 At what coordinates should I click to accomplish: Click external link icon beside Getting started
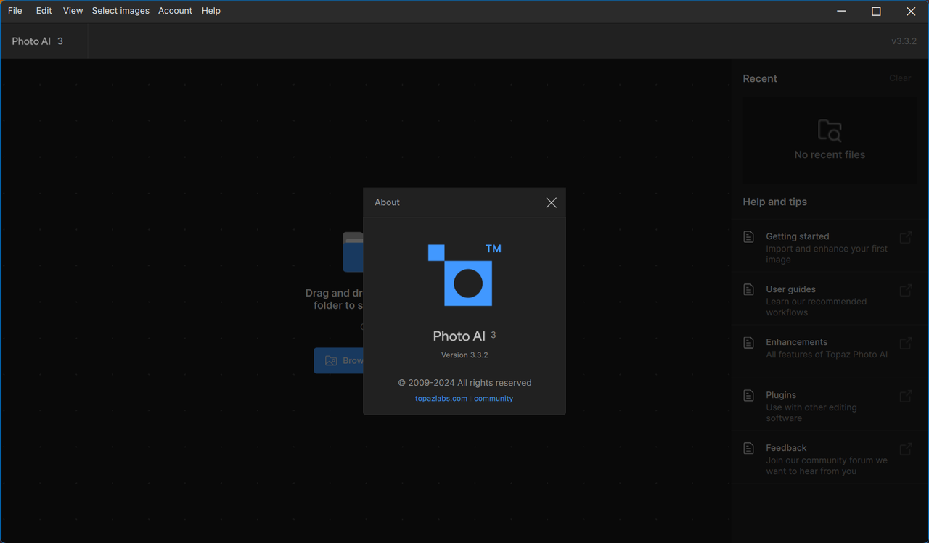(x=906, y=238)
